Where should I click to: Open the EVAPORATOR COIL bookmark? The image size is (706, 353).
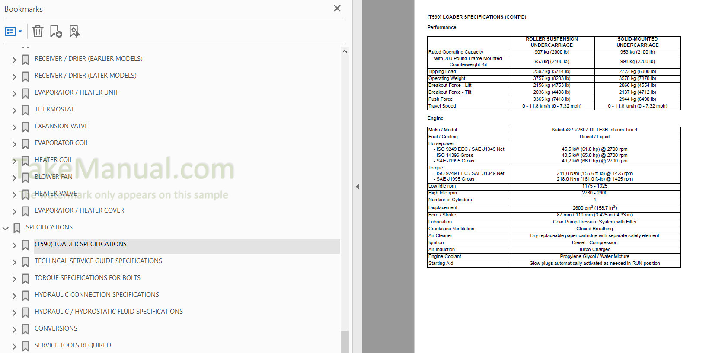(x=61, y=143)
